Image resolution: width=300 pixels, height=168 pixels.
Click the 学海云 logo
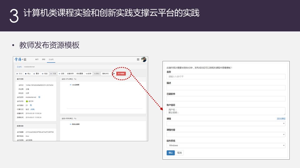coord(21,59)
